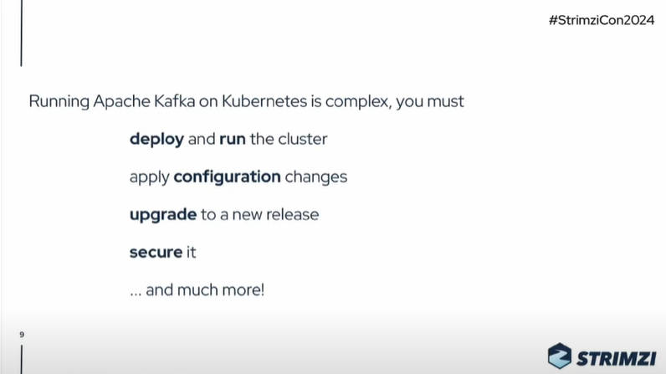The image size is (666, 374).
Task: Click the word Kubernetes in heading
Action: [x=264, y=101]
